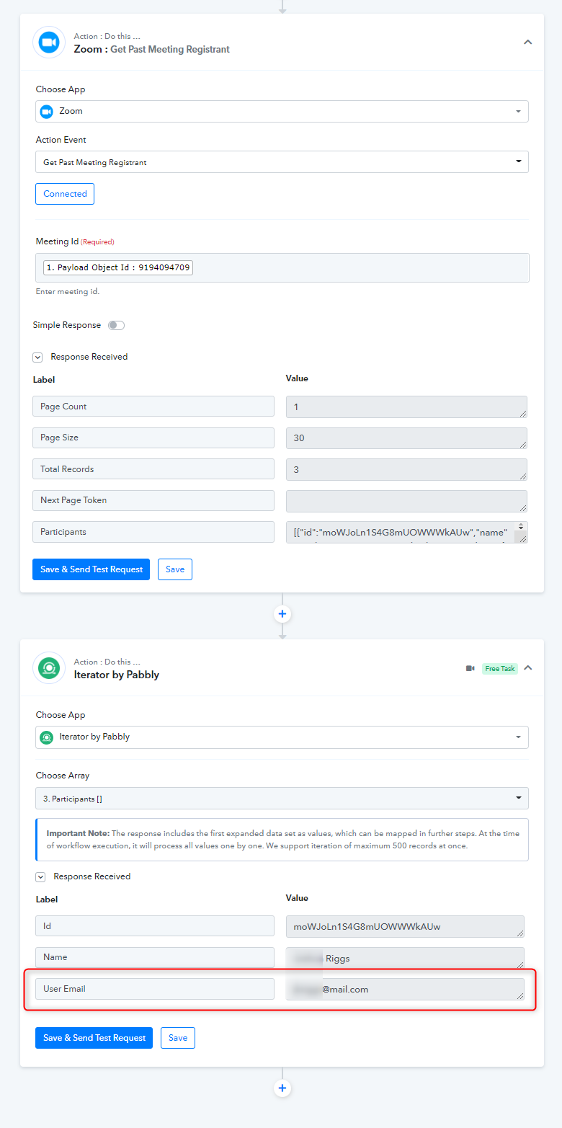The image size is (562, 1128).
Task: Click the Next Page Token label field
Action: [x=153, y=500]
